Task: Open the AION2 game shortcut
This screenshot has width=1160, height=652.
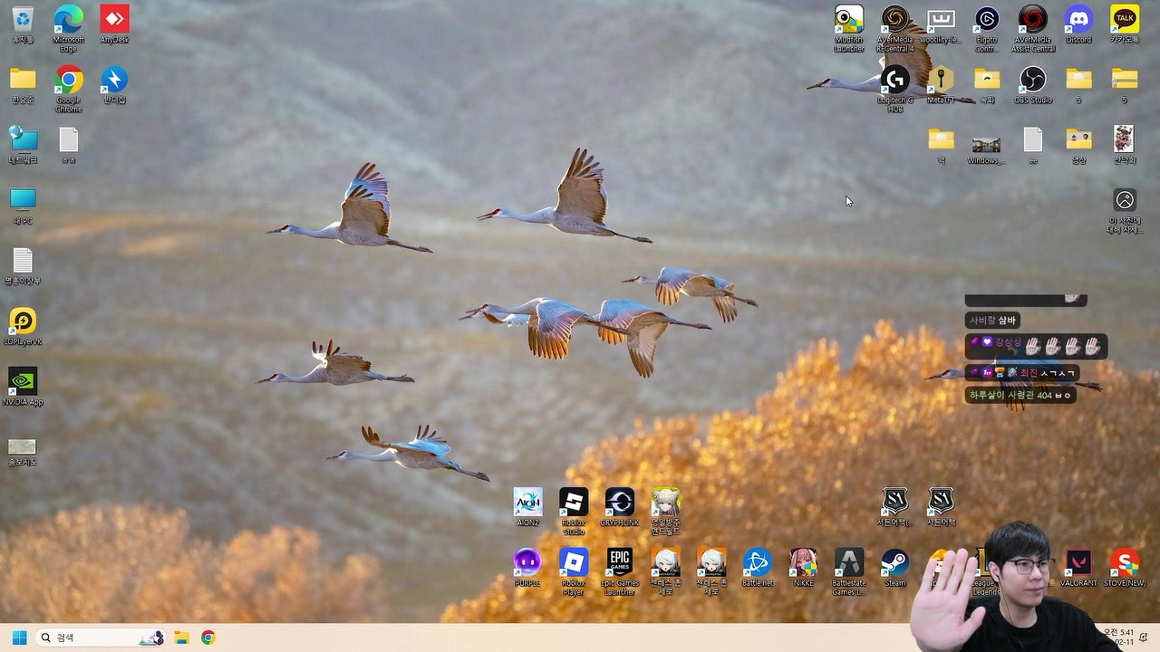Action: tap(528, 503)
